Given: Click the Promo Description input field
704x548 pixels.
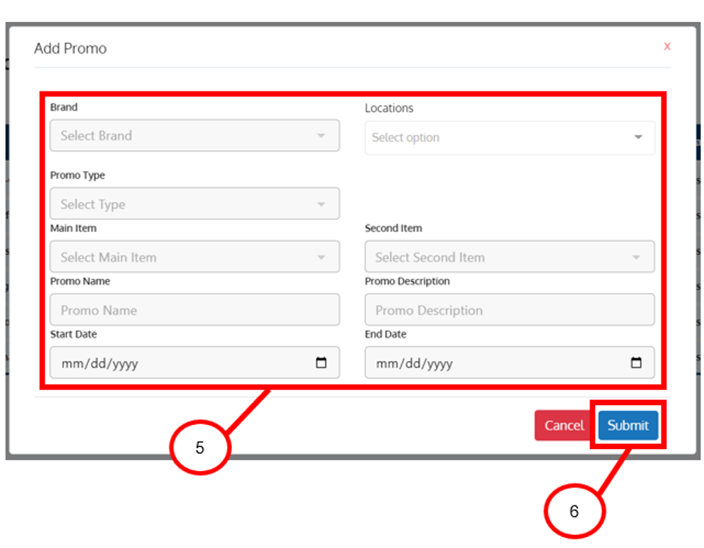Looking at the screenshot, I should click(x=510, y=310).
